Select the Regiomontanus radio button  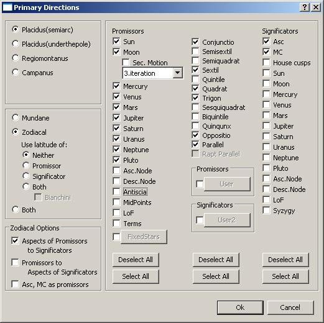pos(16,58)
